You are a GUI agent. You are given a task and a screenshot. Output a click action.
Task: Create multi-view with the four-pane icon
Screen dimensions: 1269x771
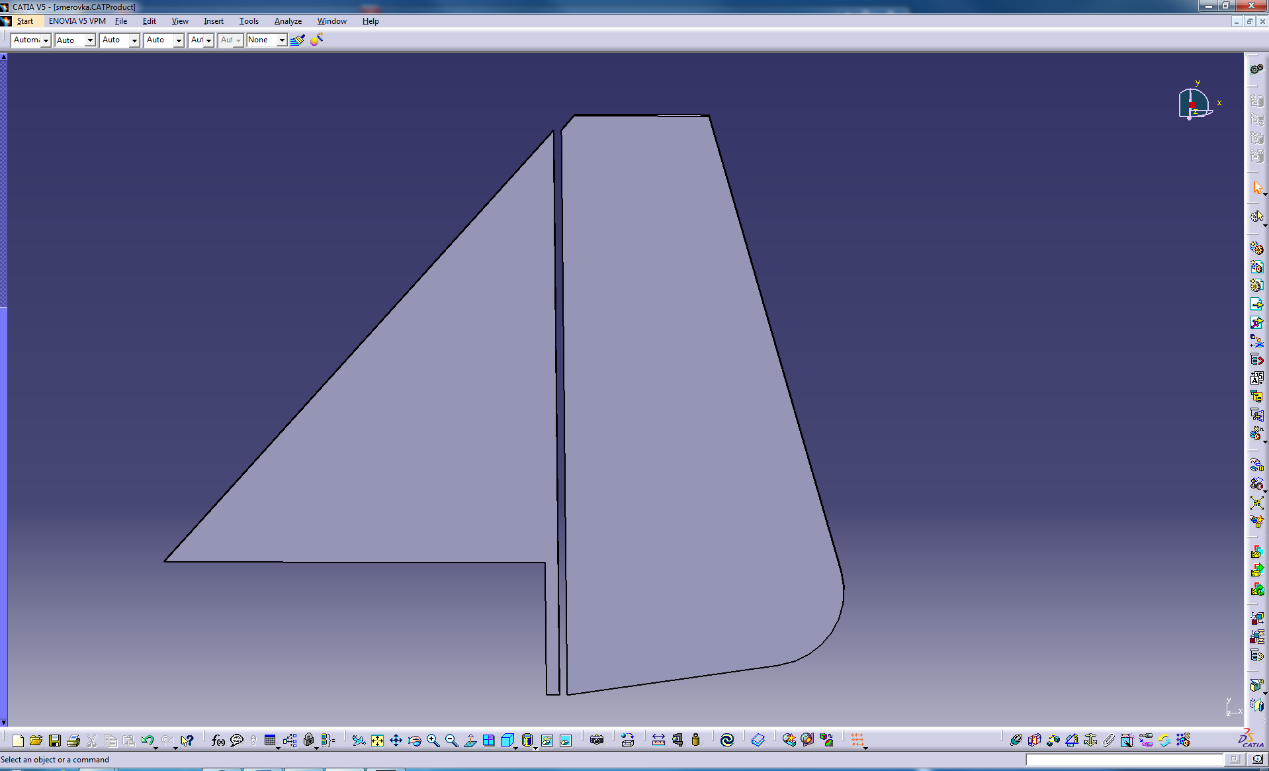488,741
